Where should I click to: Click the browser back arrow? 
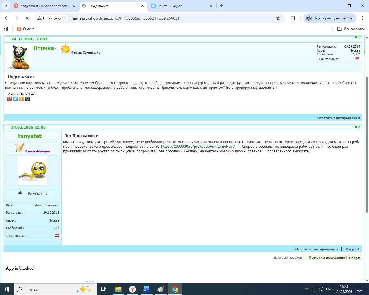(x=6, y=18)
